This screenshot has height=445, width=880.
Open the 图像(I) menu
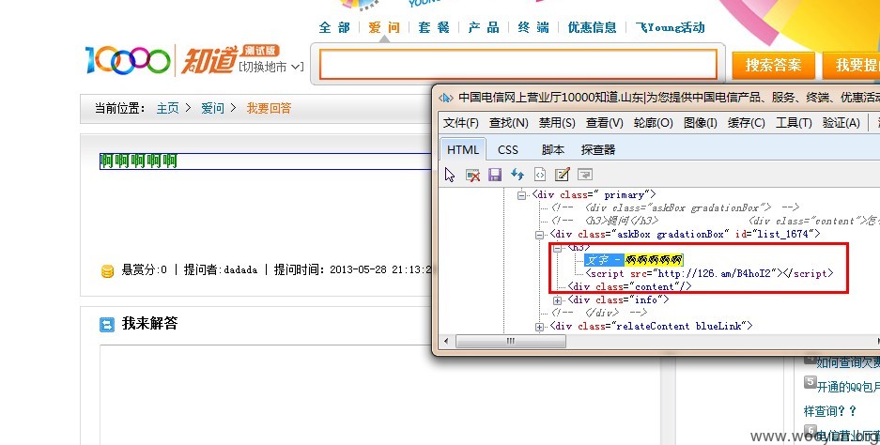click(700, 122)
